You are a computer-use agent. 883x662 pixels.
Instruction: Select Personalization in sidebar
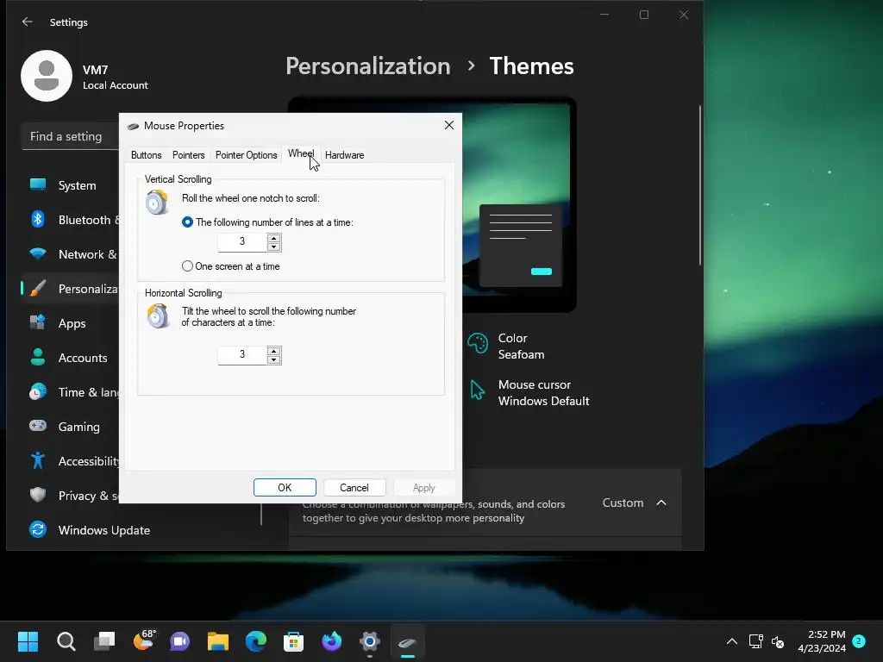point(71,289)
